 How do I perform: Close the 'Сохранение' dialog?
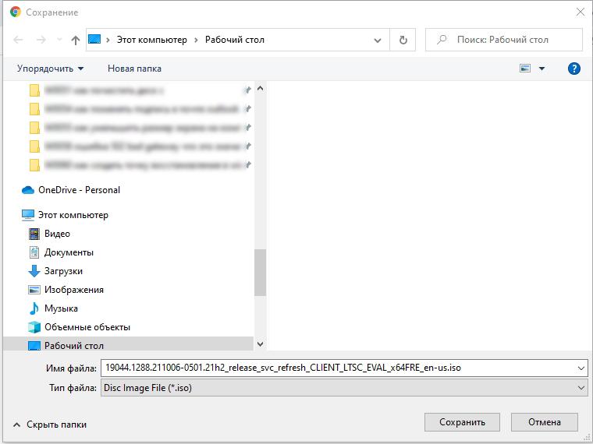tap(581, 12)
